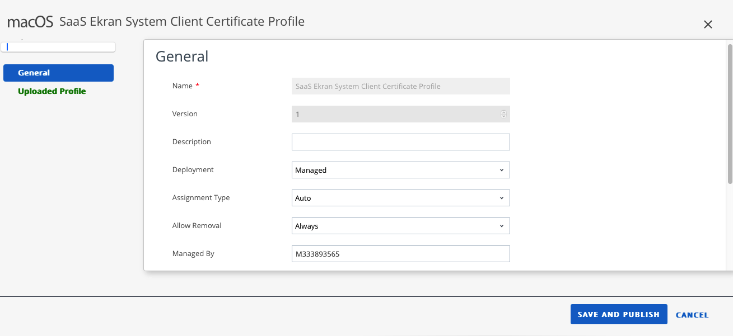Open the Uploaded Profile section
This screenshot has height=336, width=733.
click(52, 91)
